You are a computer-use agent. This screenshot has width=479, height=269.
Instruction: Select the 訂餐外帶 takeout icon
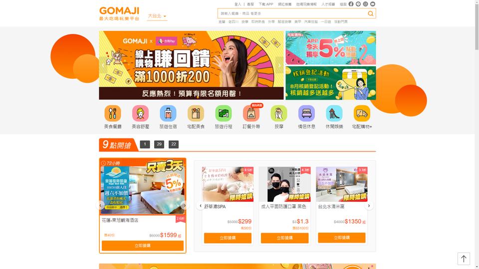[251, 114]
